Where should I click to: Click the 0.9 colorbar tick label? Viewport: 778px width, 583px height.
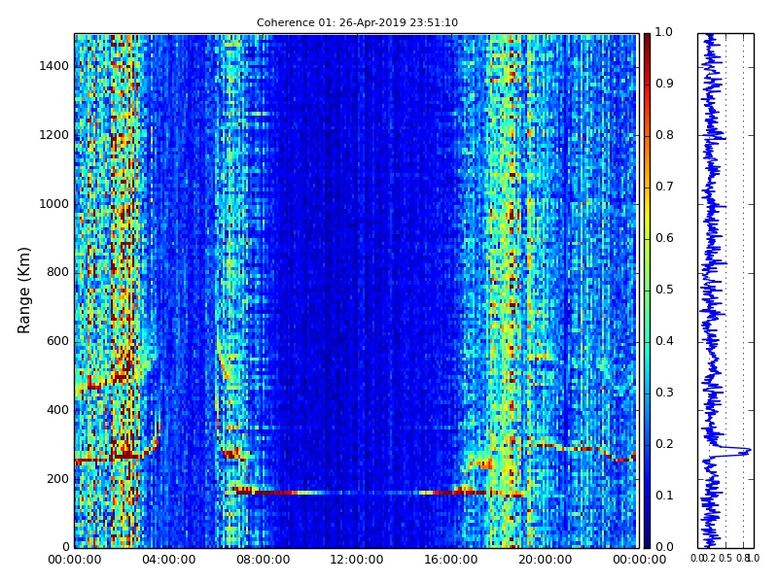tap(664, 84)
